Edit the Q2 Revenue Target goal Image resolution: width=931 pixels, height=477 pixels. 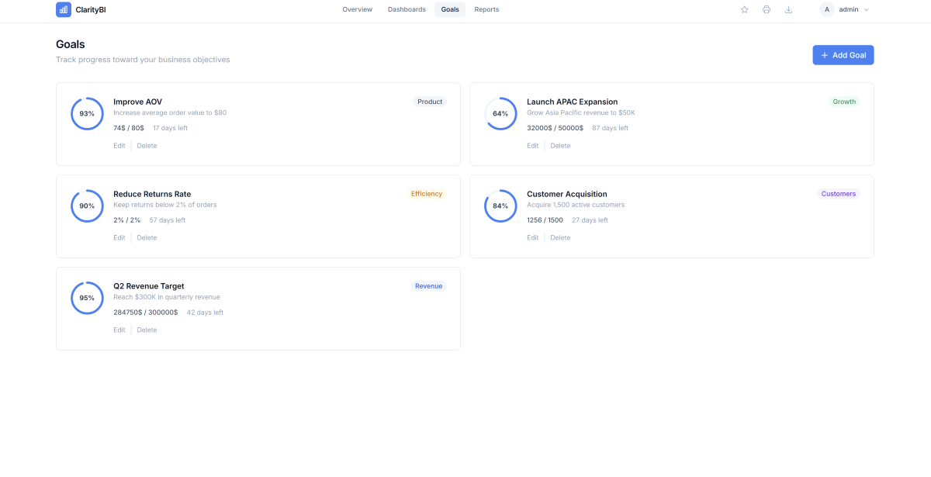point(119,330)
